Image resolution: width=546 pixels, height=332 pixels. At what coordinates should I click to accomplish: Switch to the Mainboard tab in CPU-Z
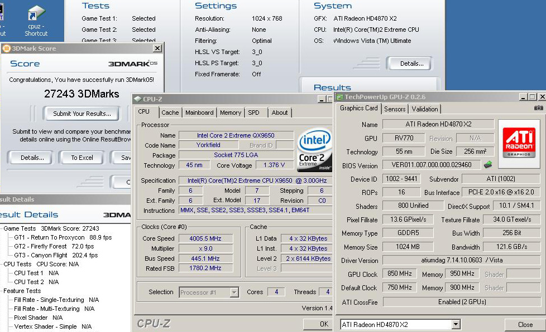point(199,113)
